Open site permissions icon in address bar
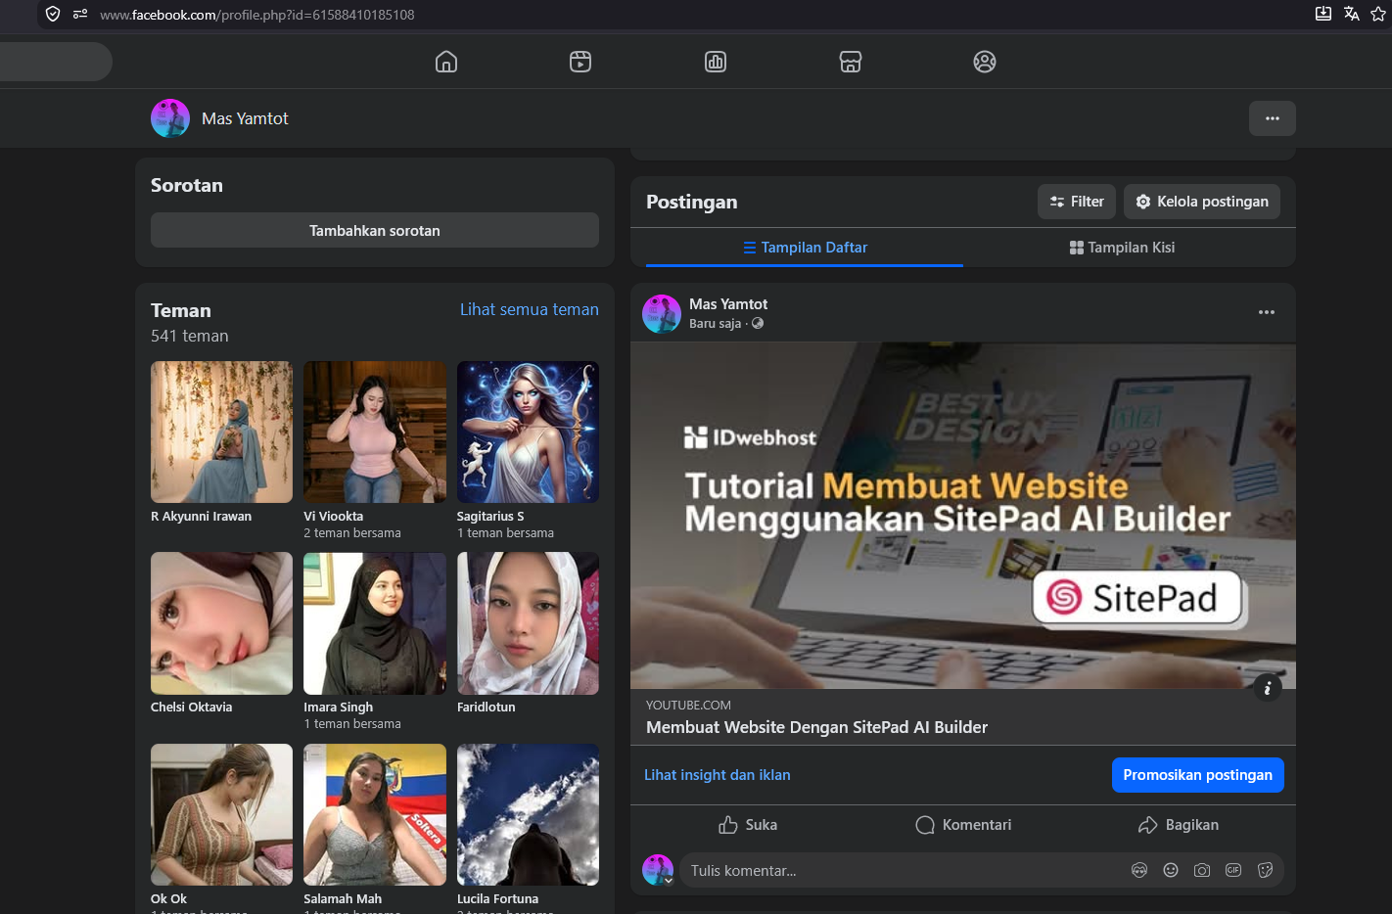 point(80,14)
